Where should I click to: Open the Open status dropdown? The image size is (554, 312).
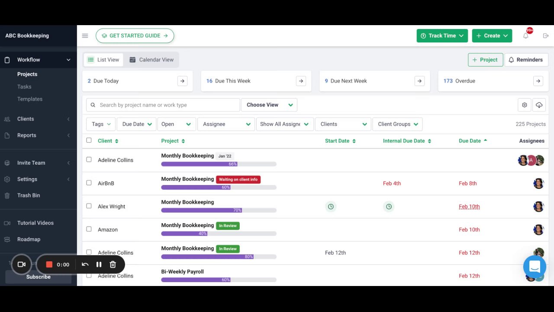point(177,124)
